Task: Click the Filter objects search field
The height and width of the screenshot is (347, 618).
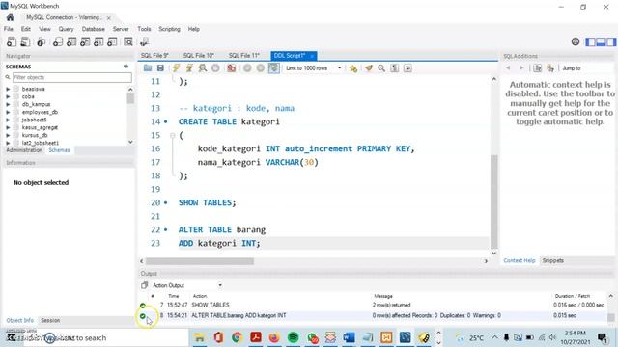Action: 72,77
